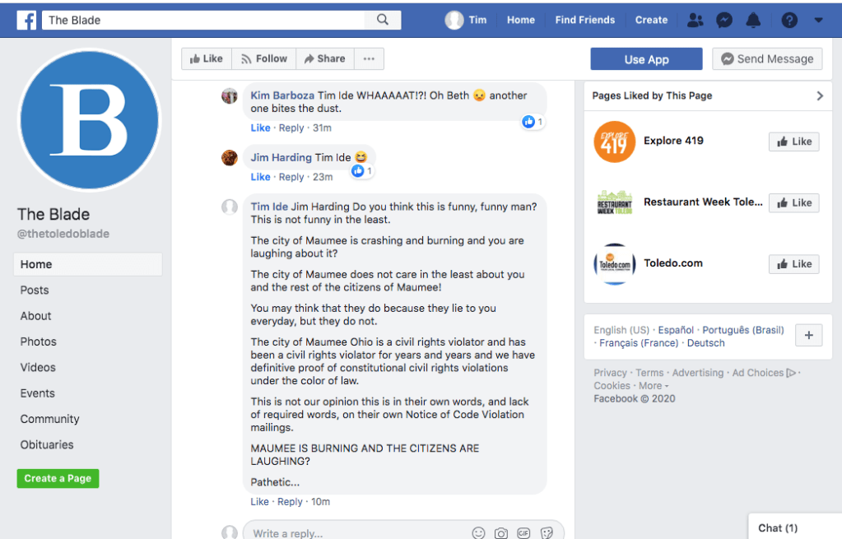The height and width of the screenshot is (539, 842).
Task: Toggle Like on The Blade page
Action: click(x=206, y=58)
